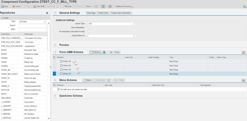Undo the last change
Screen dimensions: 247x121
[x=68, y=6]
